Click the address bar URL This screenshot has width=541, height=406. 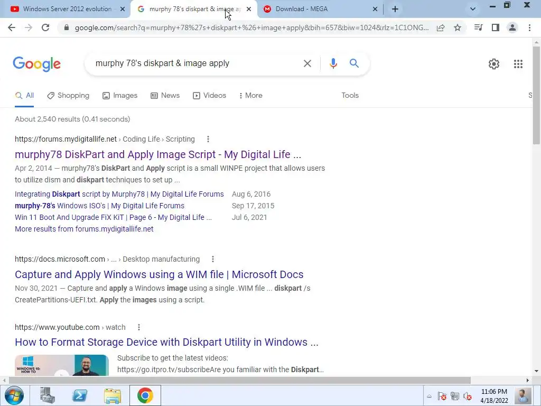click(x=252, y=27)
